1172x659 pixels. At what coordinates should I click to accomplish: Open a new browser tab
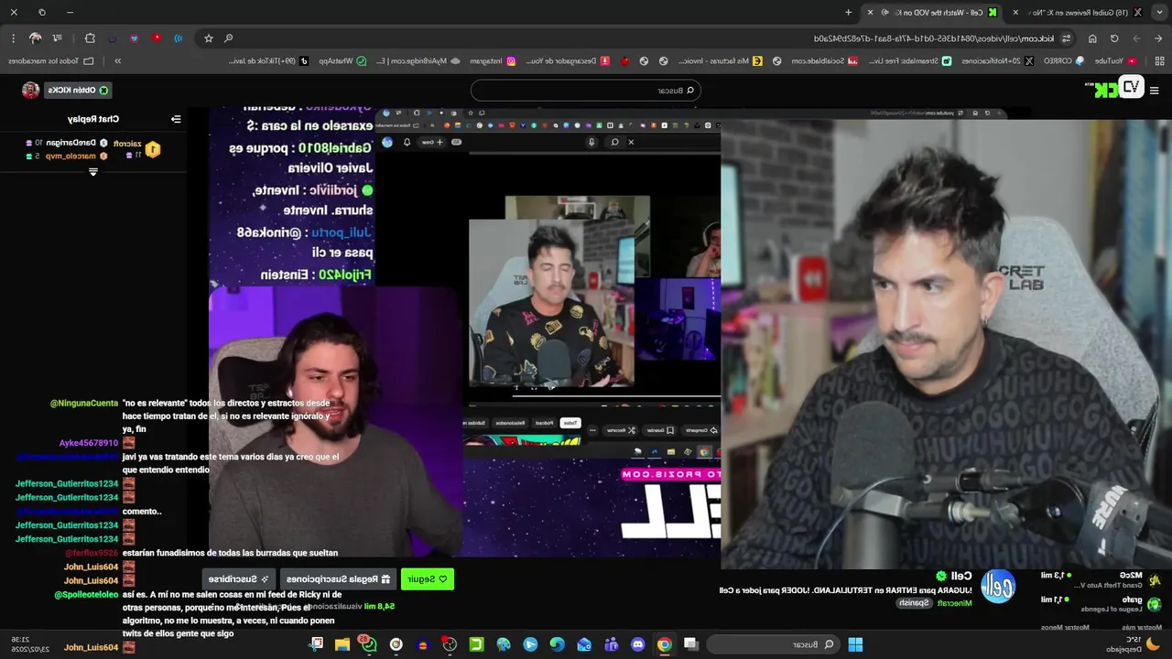tap(849, 12)
